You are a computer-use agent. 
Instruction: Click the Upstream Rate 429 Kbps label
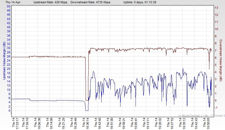pyautogui.click(x=51, y=2)
